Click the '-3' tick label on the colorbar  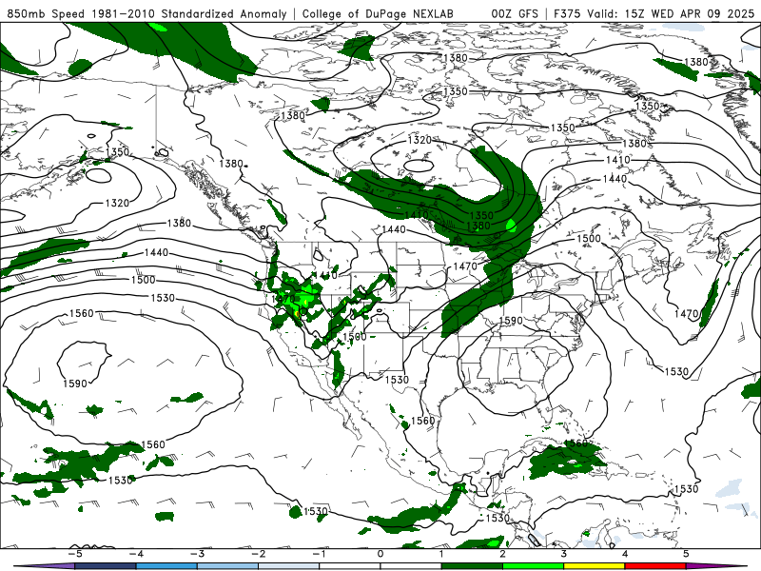[197, 554]
